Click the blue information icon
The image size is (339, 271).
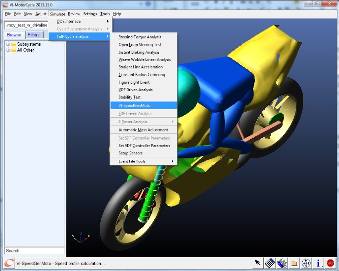tap(318, 263)
